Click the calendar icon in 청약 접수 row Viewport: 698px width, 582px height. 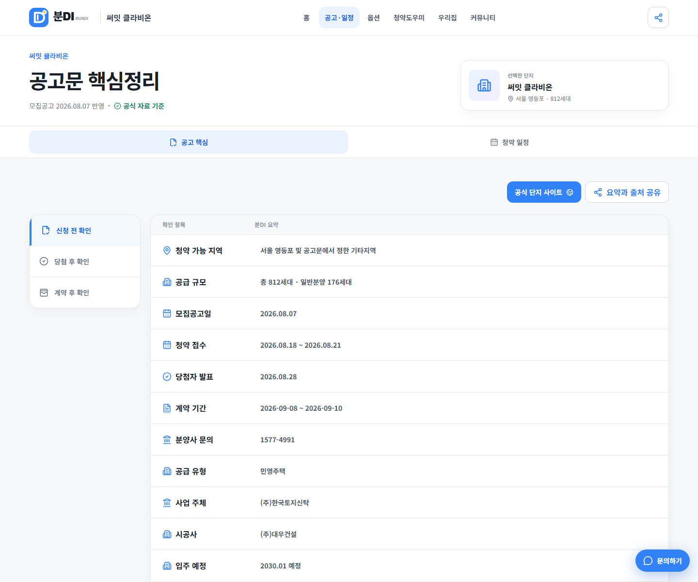pos(167,345)
